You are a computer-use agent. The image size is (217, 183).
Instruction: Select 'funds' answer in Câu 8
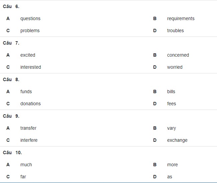26,91
